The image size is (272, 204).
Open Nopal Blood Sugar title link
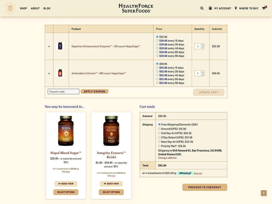(x=66, y=153)
